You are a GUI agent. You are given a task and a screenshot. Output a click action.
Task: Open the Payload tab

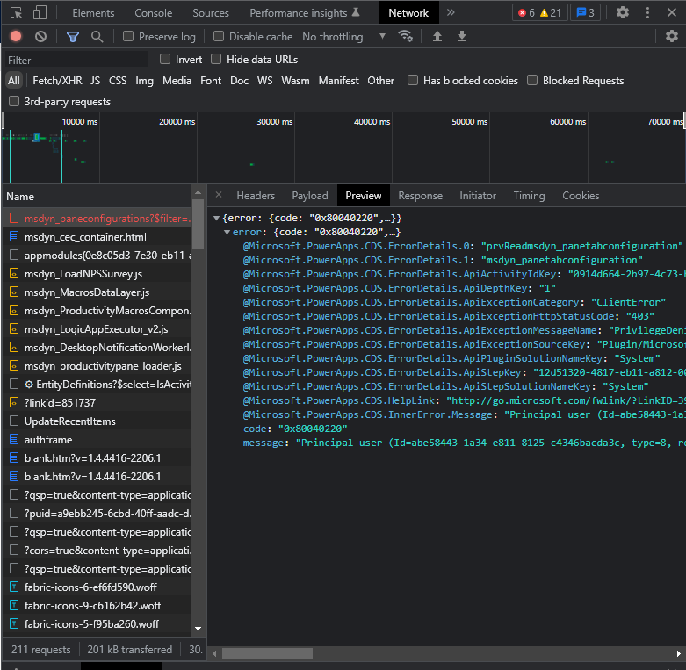coord(310,196)
